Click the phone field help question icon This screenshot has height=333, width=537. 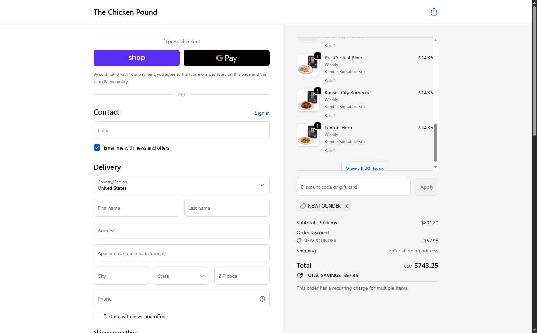[262, 299]
